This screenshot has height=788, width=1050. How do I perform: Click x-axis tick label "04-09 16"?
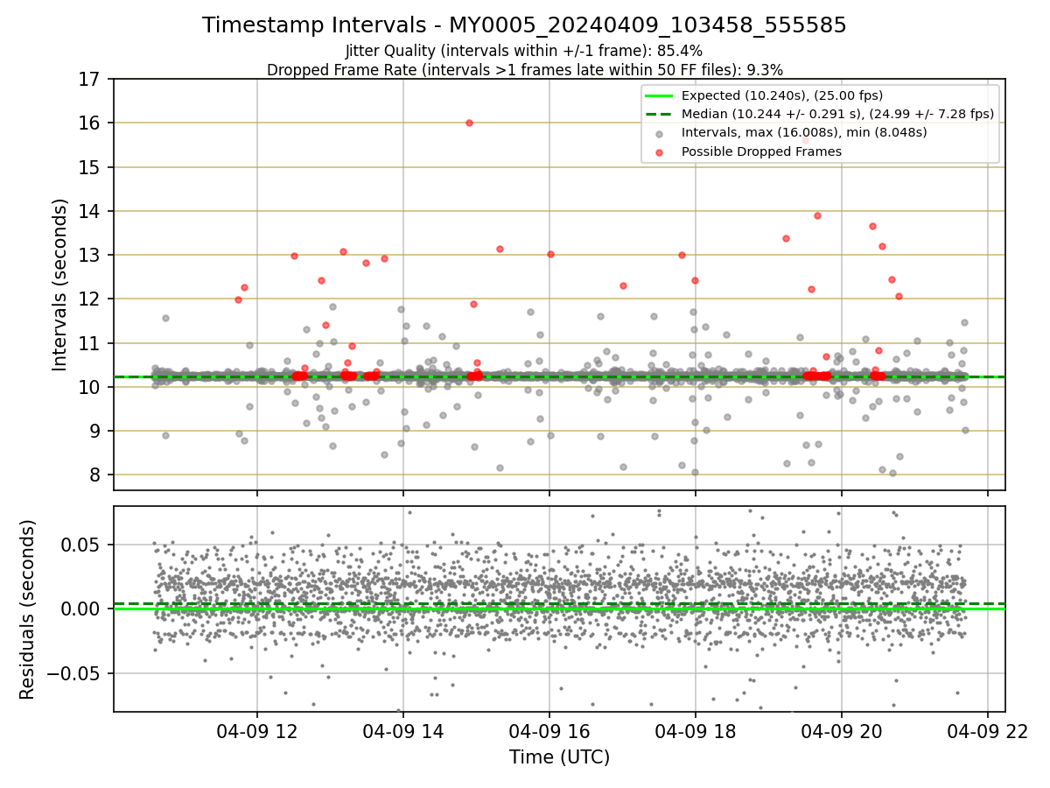pos(549,731)
